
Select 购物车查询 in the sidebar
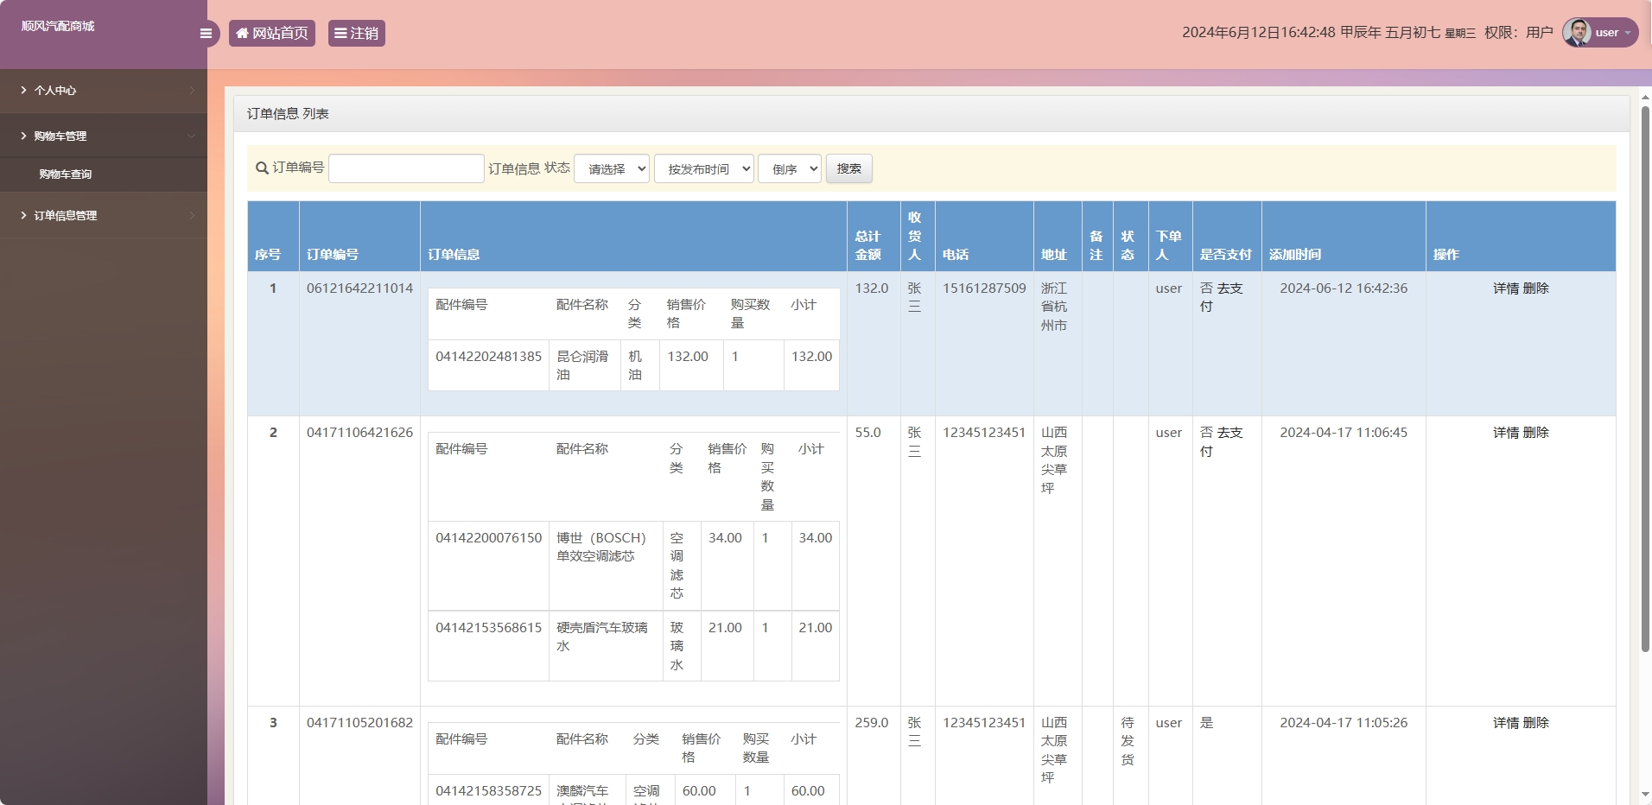(66, 174)
